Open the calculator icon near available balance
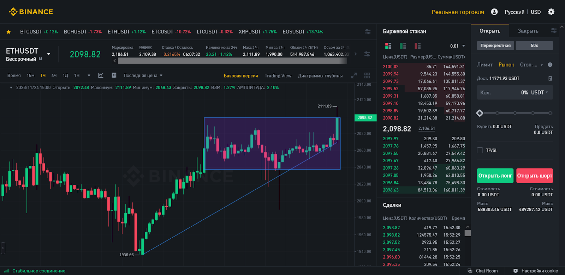Image resolution: width=565 pixels, height=275 pixels. tap(550, 78)
